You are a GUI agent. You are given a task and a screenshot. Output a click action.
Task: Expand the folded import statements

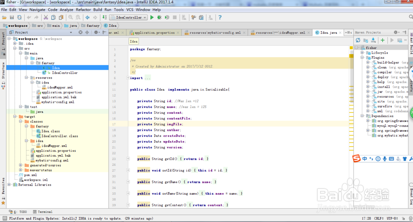click(x=128, y=78)
